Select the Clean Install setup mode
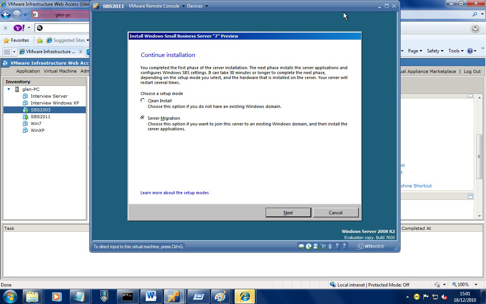486x304 pixels. pyautogui.click(x=143, y=100)
